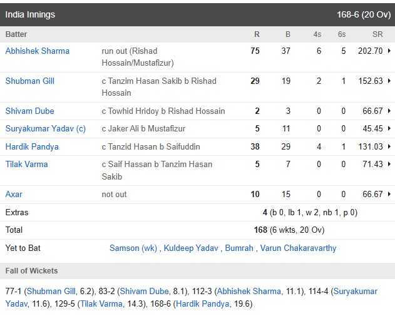The height and width of the screenshot is (316, 395).
Task: Expand Abhishek Sharma's row arrow
Action: [390, 51]
